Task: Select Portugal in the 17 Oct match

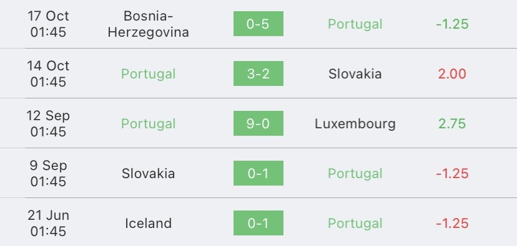Action: tap(355, 24)
